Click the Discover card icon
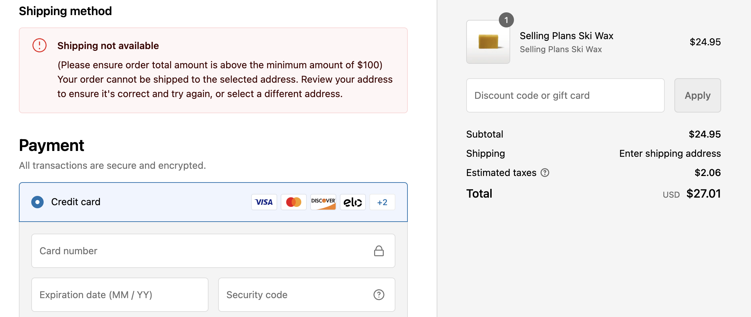The height and width of the screenshot is (317, 751). pos(323,202)
